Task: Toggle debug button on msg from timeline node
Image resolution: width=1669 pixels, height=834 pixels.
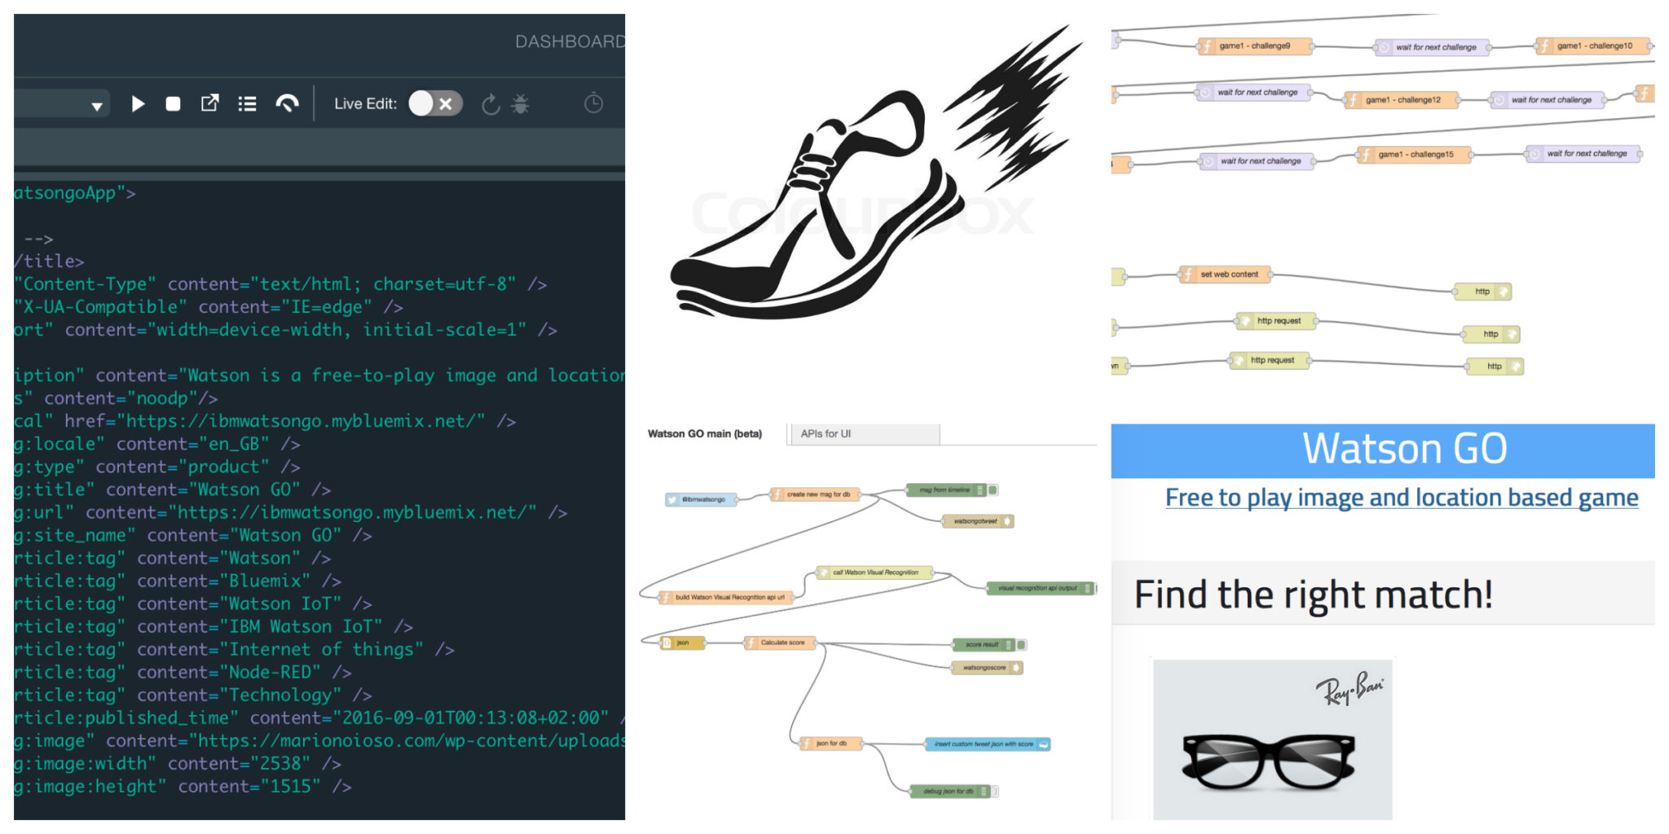Action: 993,489
